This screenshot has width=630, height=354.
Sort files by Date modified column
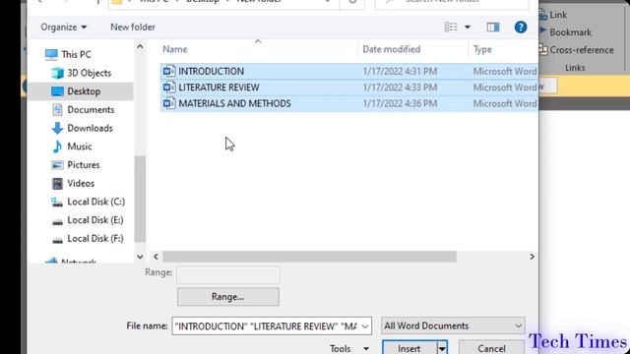[392, 49]
